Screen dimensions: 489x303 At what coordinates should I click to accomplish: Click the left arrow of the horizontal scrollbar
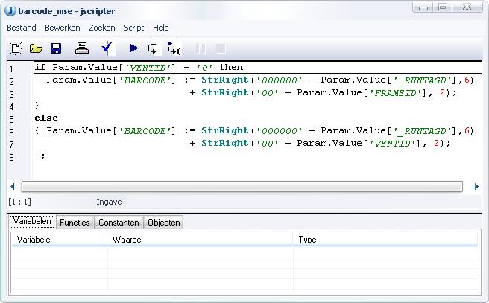[x=13, y=187]
